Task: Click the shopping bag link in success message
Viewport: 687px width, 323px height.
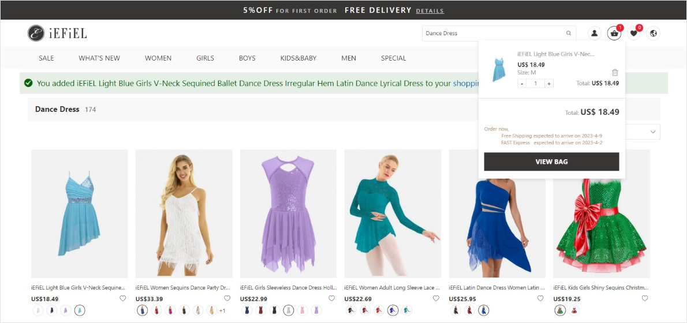Action: tap(466, 83)
